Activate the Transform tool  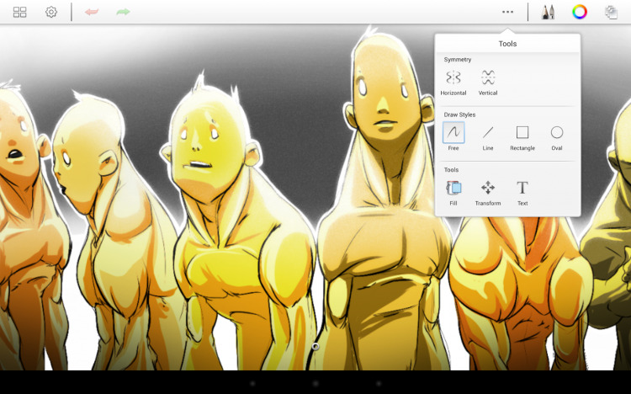(x=488, y=191)
